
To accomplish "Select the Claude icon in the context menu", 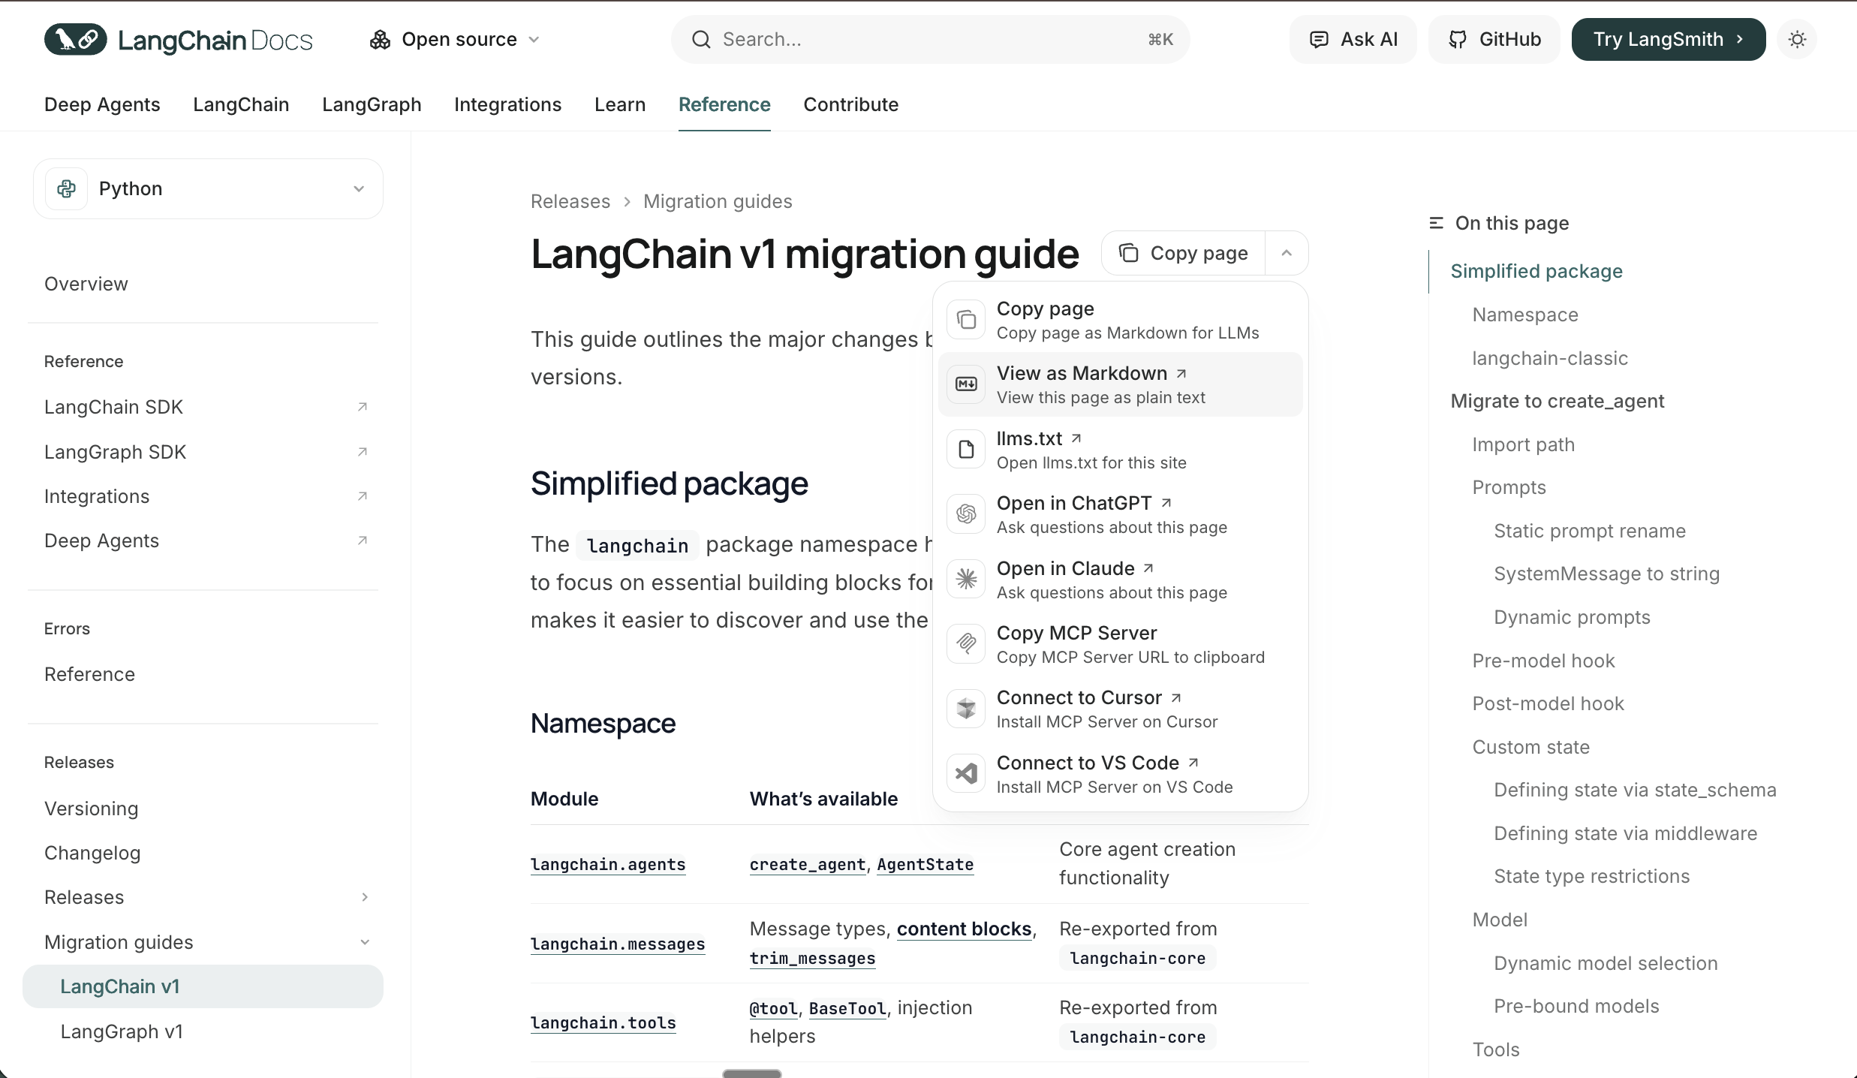I will [966, 579].
